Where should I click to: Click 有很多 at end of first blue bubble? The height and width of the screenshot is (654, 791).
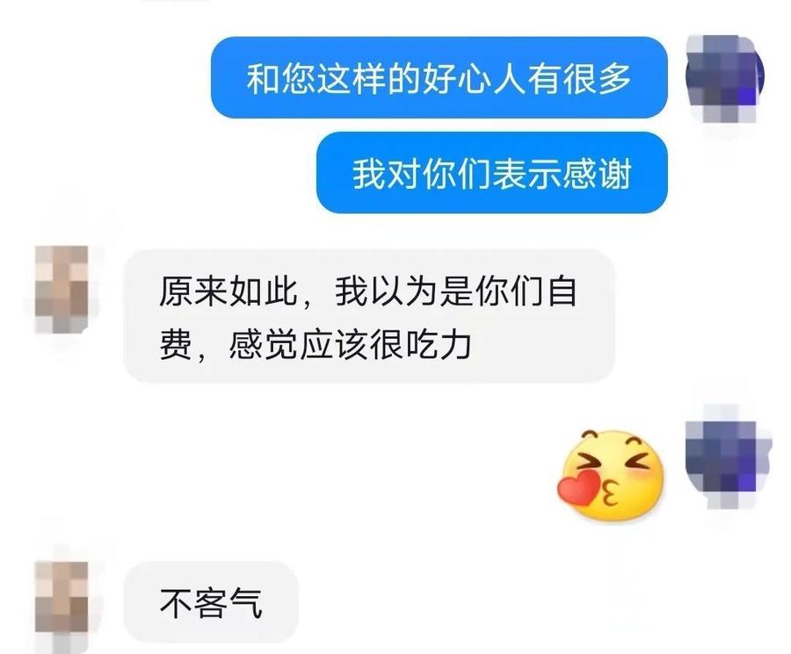580,79
